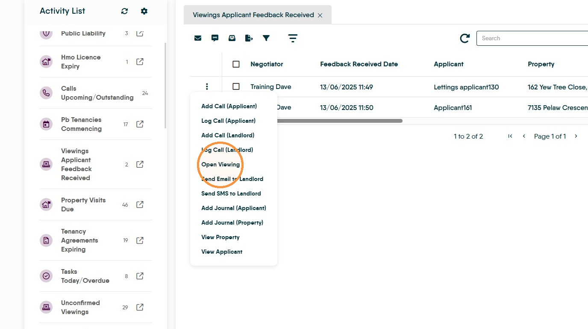Screen dimensions: 588x329
Task: Choose View Applicant from context menu
Action: pyautogui.click(x=222, y=252)
